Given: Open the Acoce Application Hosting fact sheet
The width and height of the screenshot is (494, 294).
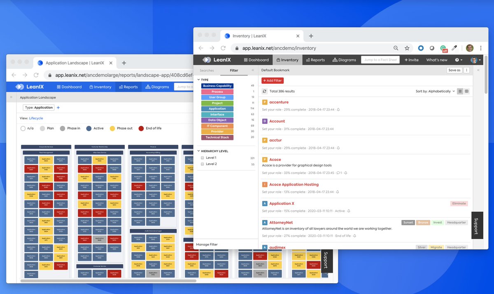Looking at the screenshot, I should [294, 185].
